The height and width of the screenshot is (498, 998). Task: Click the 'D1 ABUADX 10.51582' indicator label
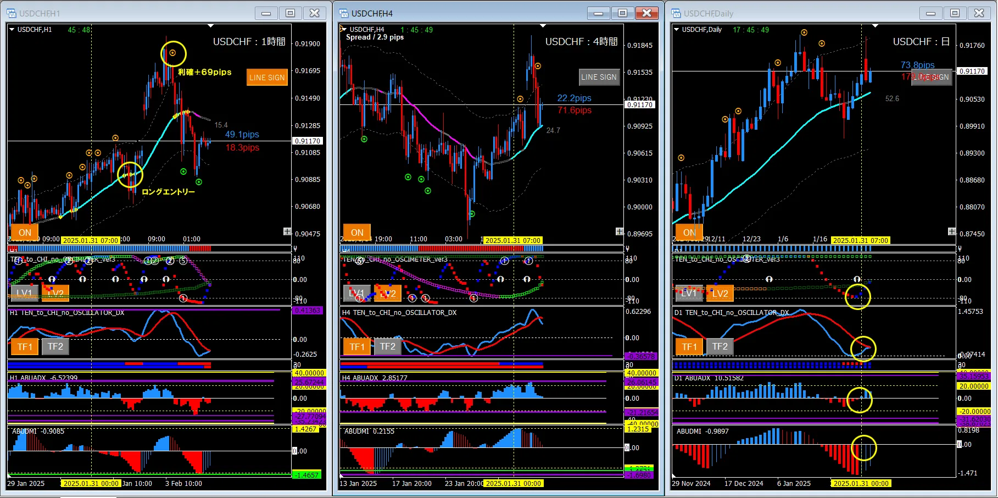(x=709, y=378)
